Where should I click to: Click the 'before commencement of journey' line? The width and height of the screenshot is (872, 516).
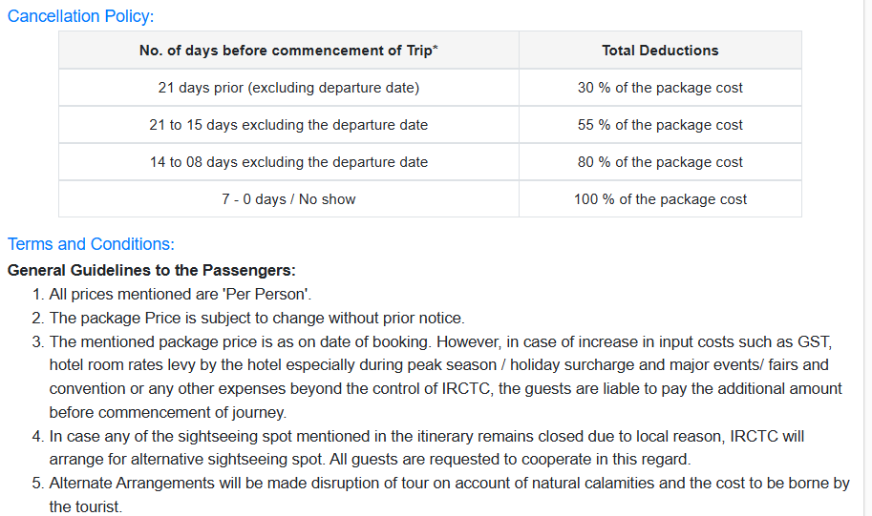click(x=168, y=413)
